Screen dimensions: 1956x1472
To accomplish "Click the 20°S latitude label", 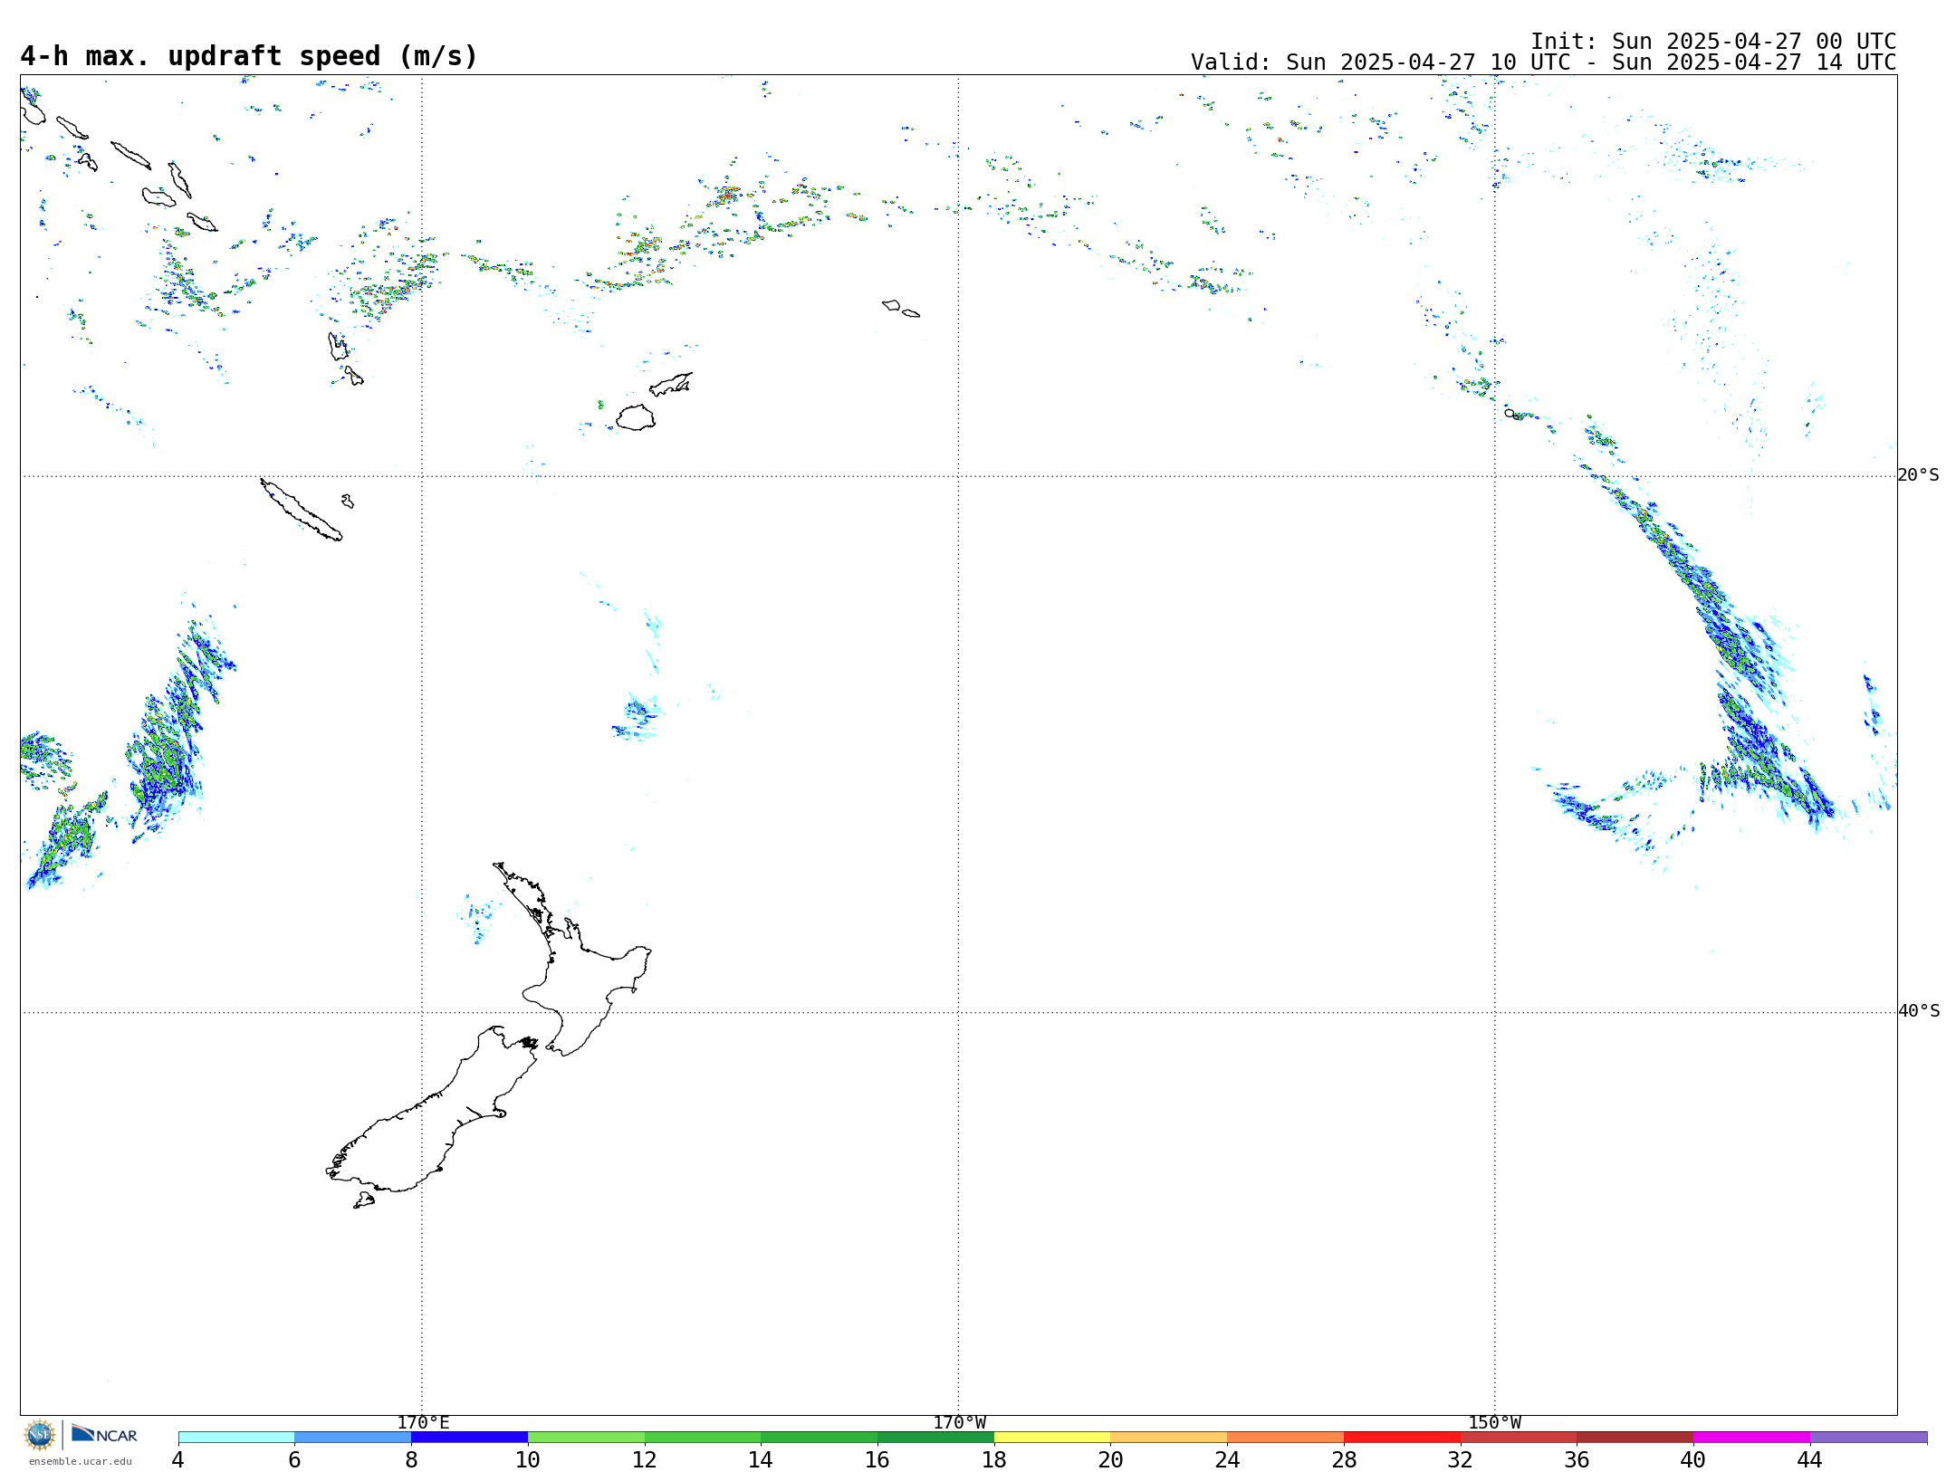I will [x=1918, y=475].
